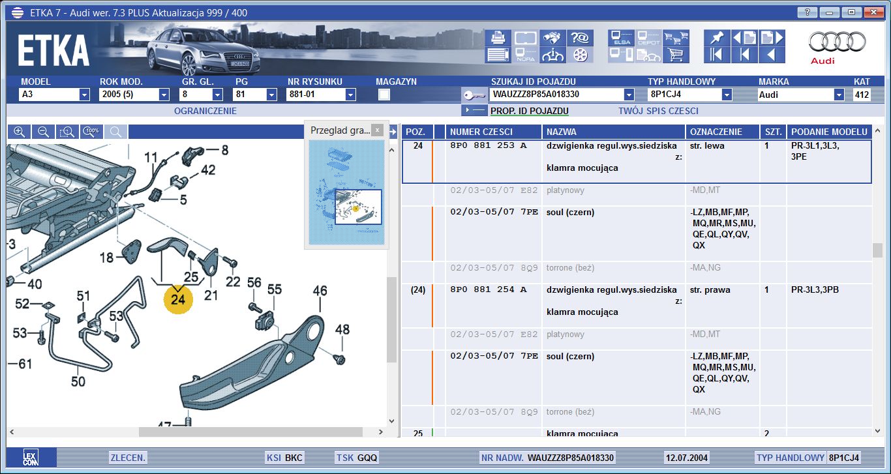The width and height of the screenshot is (891, 474).
Task: Open PROP. ID POJAZDU tab
Action: (530, 111)
